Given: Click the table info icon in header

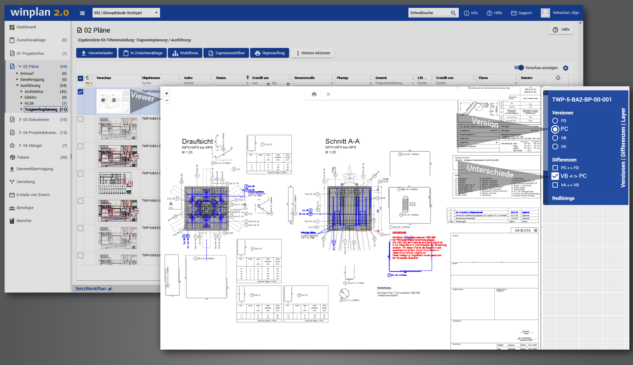Looking at the screenshot, I should (x=558, y=78).
